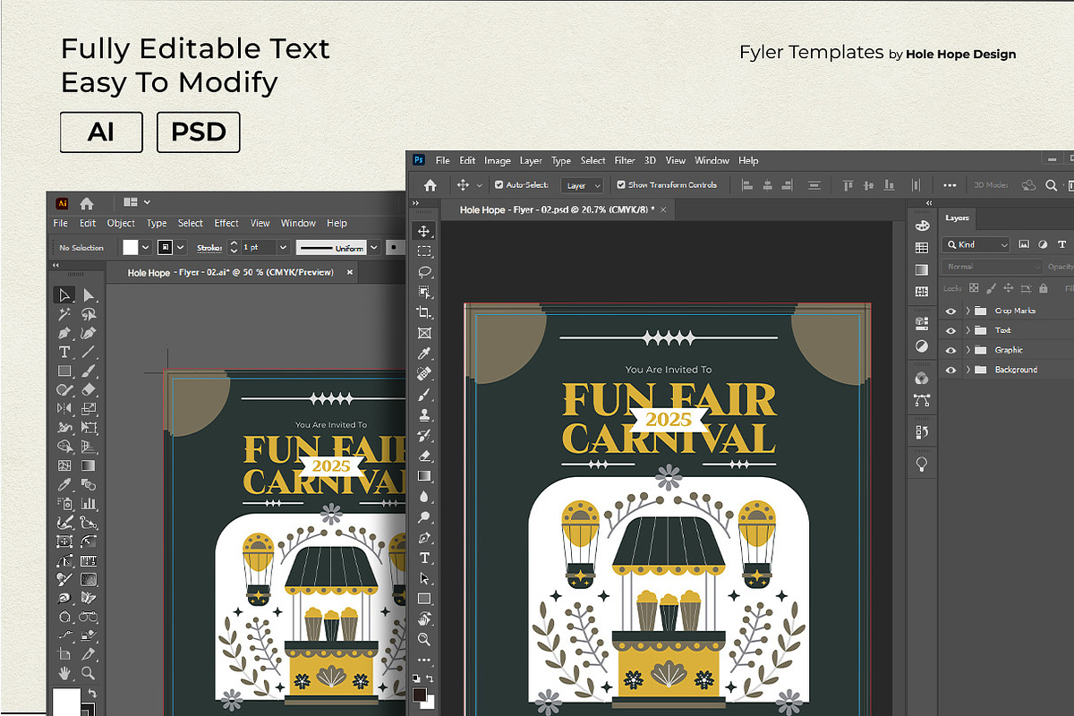The height and width of the screenshot is (716, 1074).
Task: Click the Illustrator Home icon
Action: 87,203
